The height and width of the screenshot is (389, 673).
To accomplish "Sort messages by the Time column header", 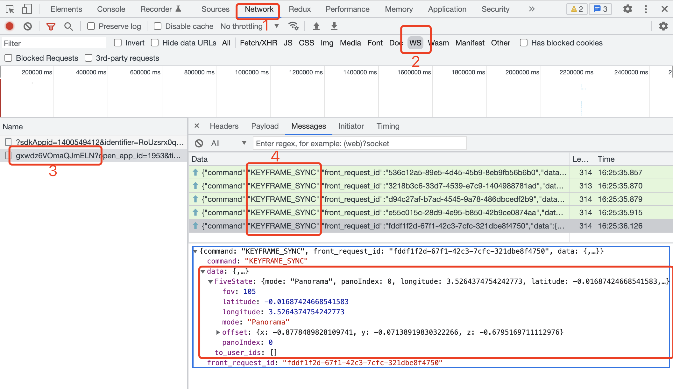I will tap(634, 159).
